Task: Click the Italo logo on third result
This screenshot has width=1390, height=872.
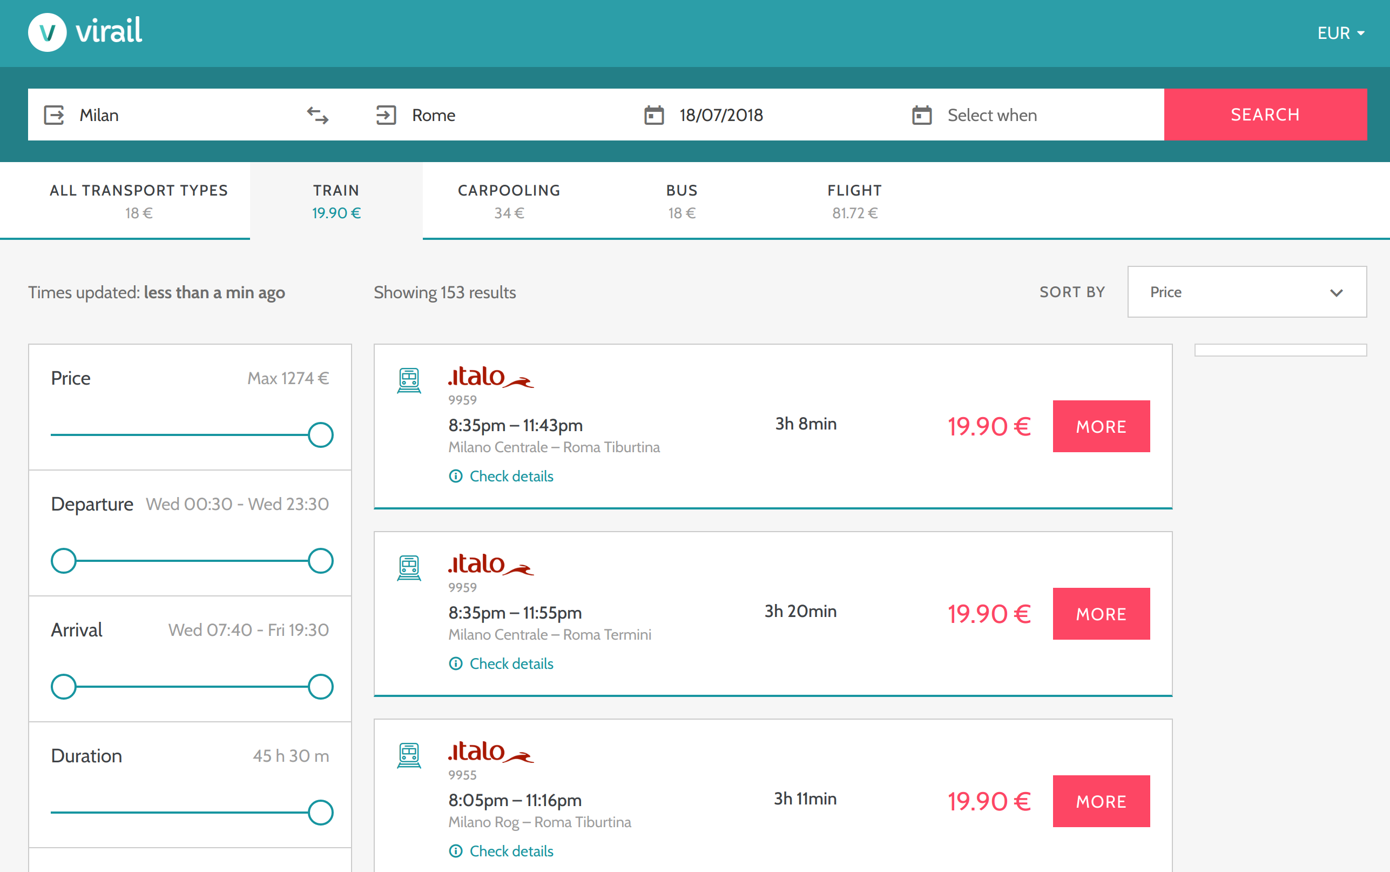Action: click(490, 752)
